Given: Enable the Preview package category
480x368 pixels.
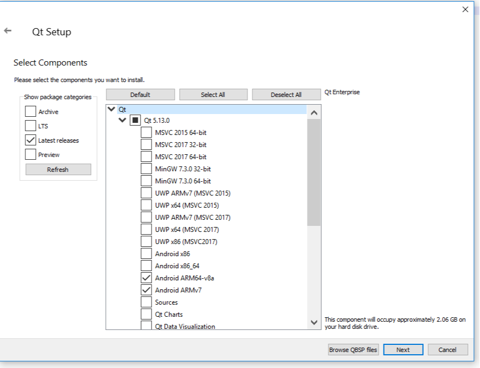Looking at the screenshot, I should coord(31,155).
